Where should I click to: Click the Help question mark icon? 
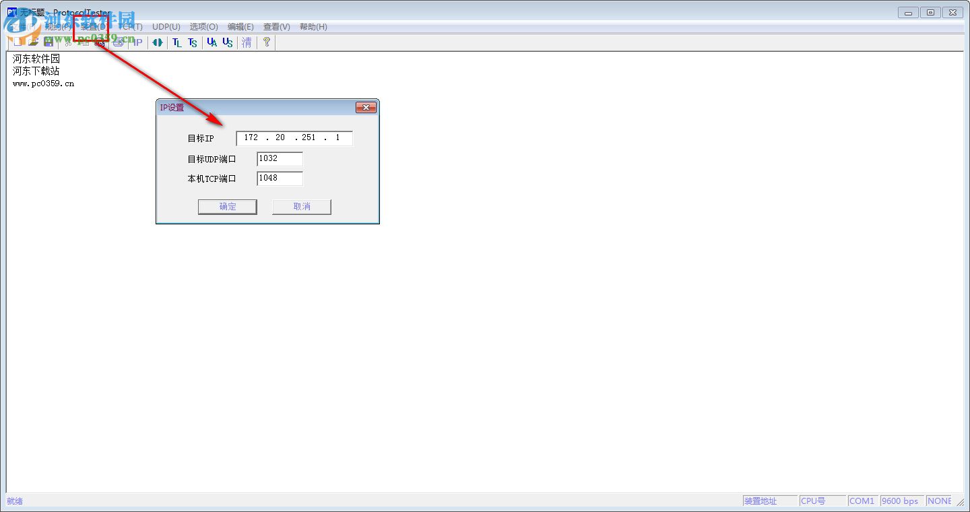(x=267, y=42)
